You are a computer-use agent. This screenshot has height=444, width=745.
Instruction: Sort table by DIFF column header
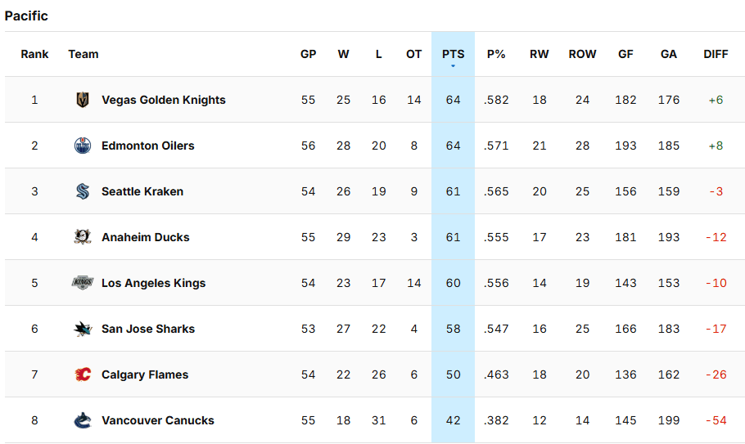pos(716,54)
